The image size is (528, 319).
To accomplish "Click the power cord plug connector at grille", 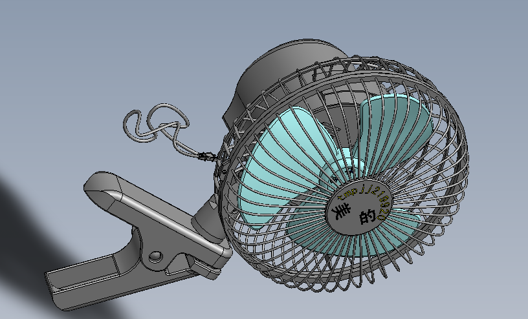I will pos(207,156).
